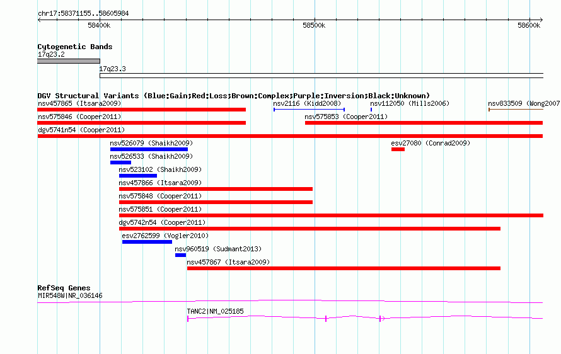This screenshot has width=561, height=354.
Task: Select the blue esv2762599 gain bar
Action: pos(147,242)
